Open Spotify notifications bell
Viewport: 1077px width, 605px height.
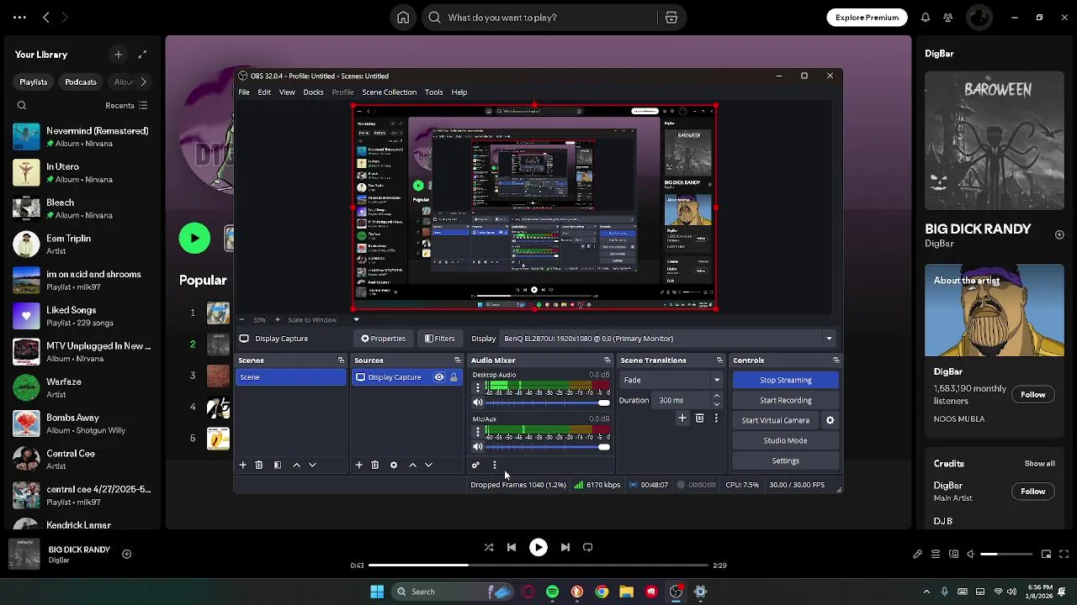tap(926, 18)
